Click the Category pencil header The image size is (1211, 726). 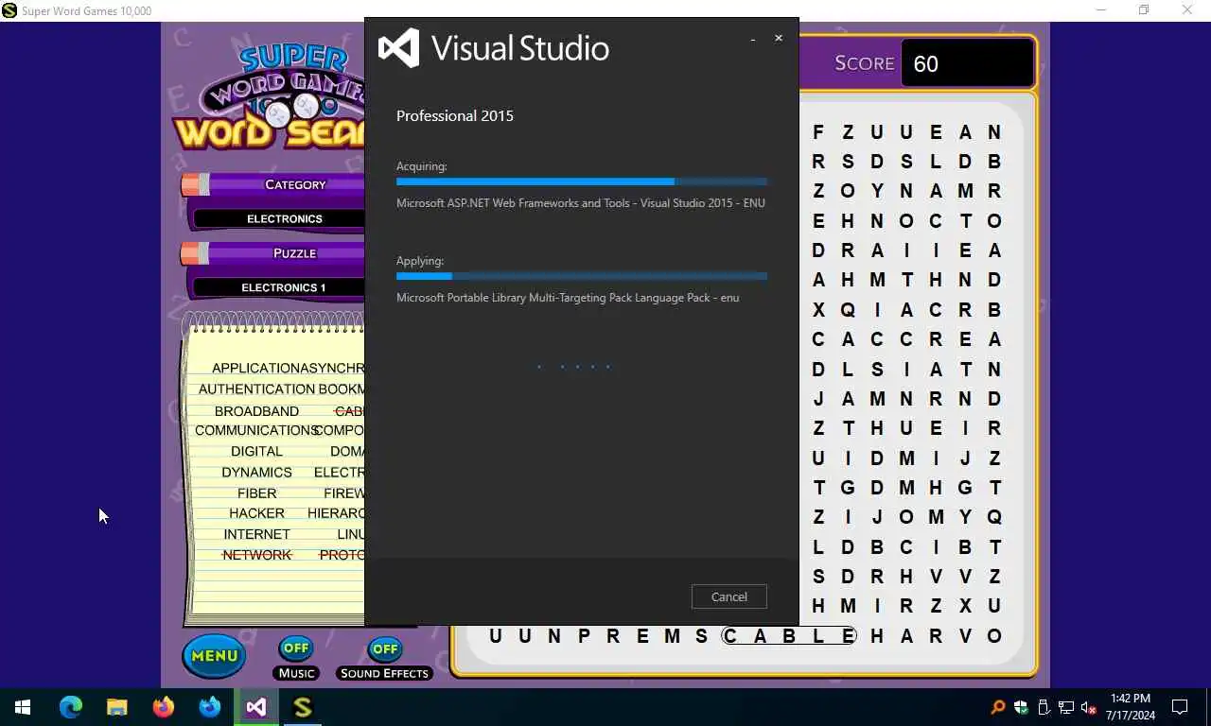click(272, 184)
